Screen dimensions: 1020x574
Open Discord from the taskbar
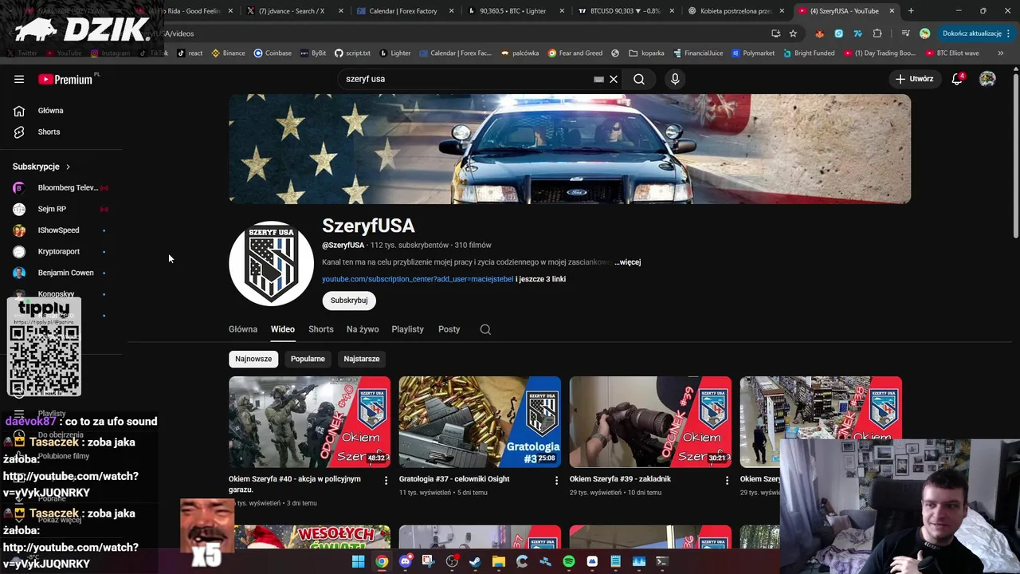point(406,561)
